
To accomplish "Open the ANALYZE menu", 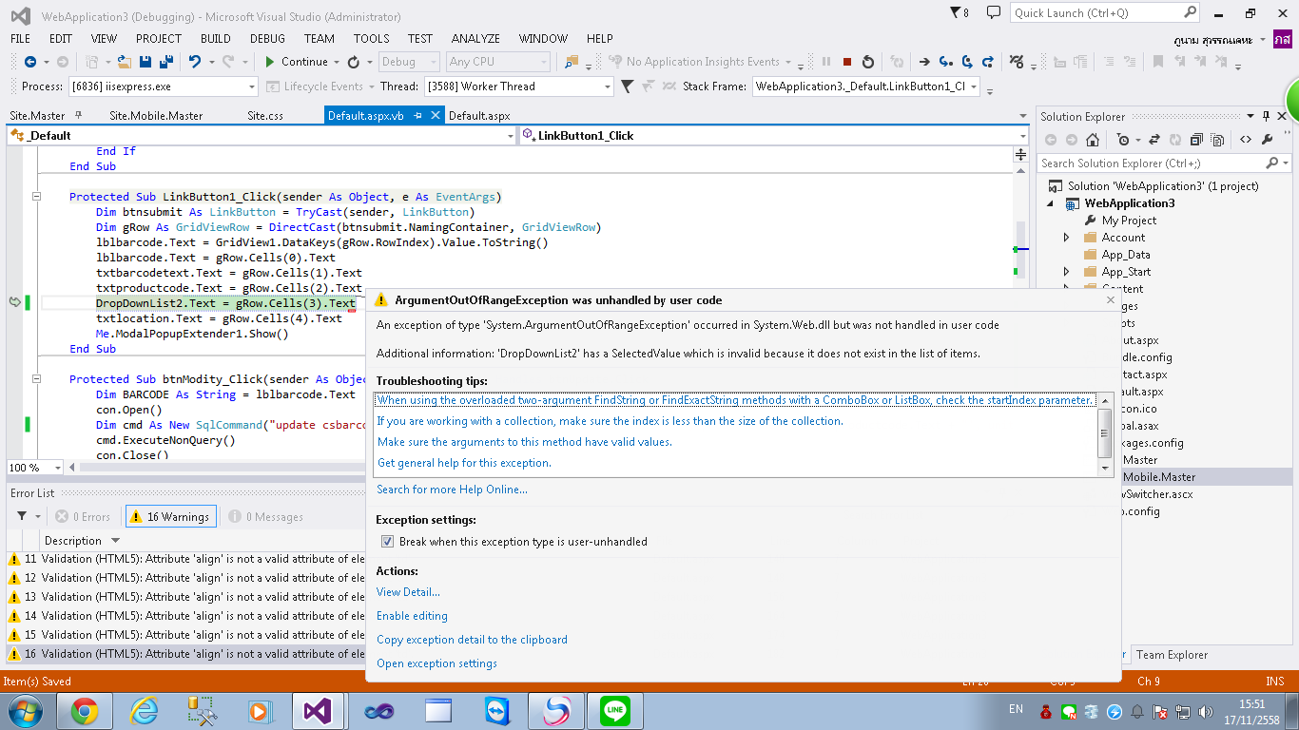I will [475, 39].
